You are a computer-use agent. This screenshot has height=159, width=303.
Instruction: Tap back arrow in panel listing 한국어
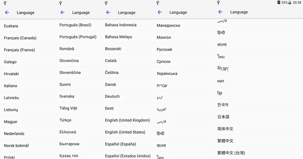point(220,12)
